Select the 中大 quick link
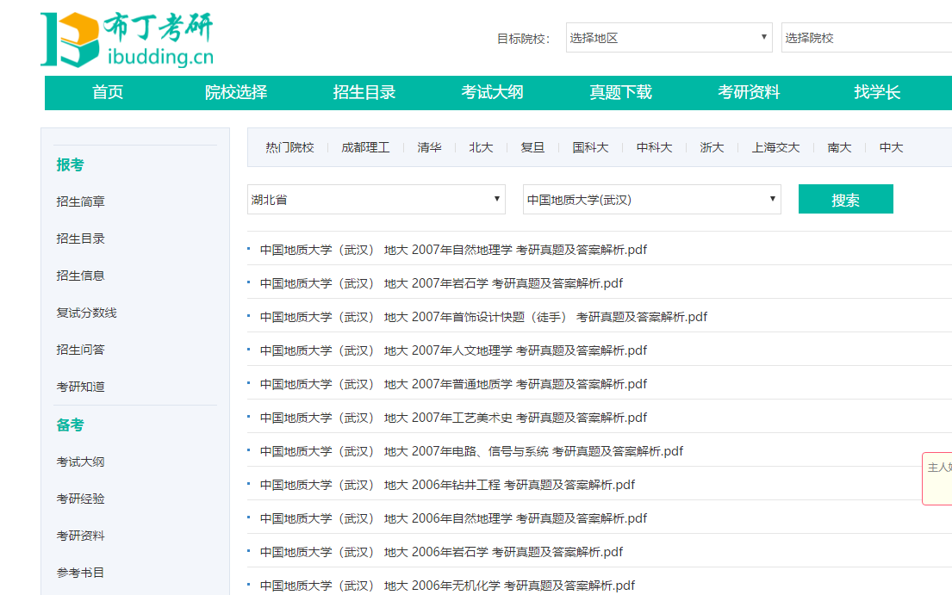The height and width of the screenshot is (595, 952). tap(892, 147)
